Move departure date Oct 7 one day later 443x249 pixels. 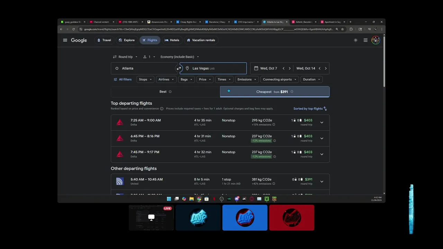click(x=290, y=68)
